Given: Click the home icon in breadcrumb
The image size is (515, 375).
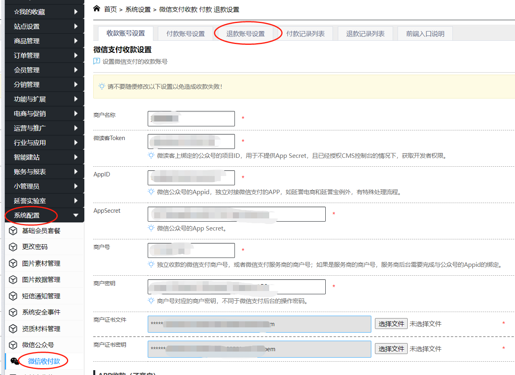Looking at the screenshot, I should coord(96,8).
